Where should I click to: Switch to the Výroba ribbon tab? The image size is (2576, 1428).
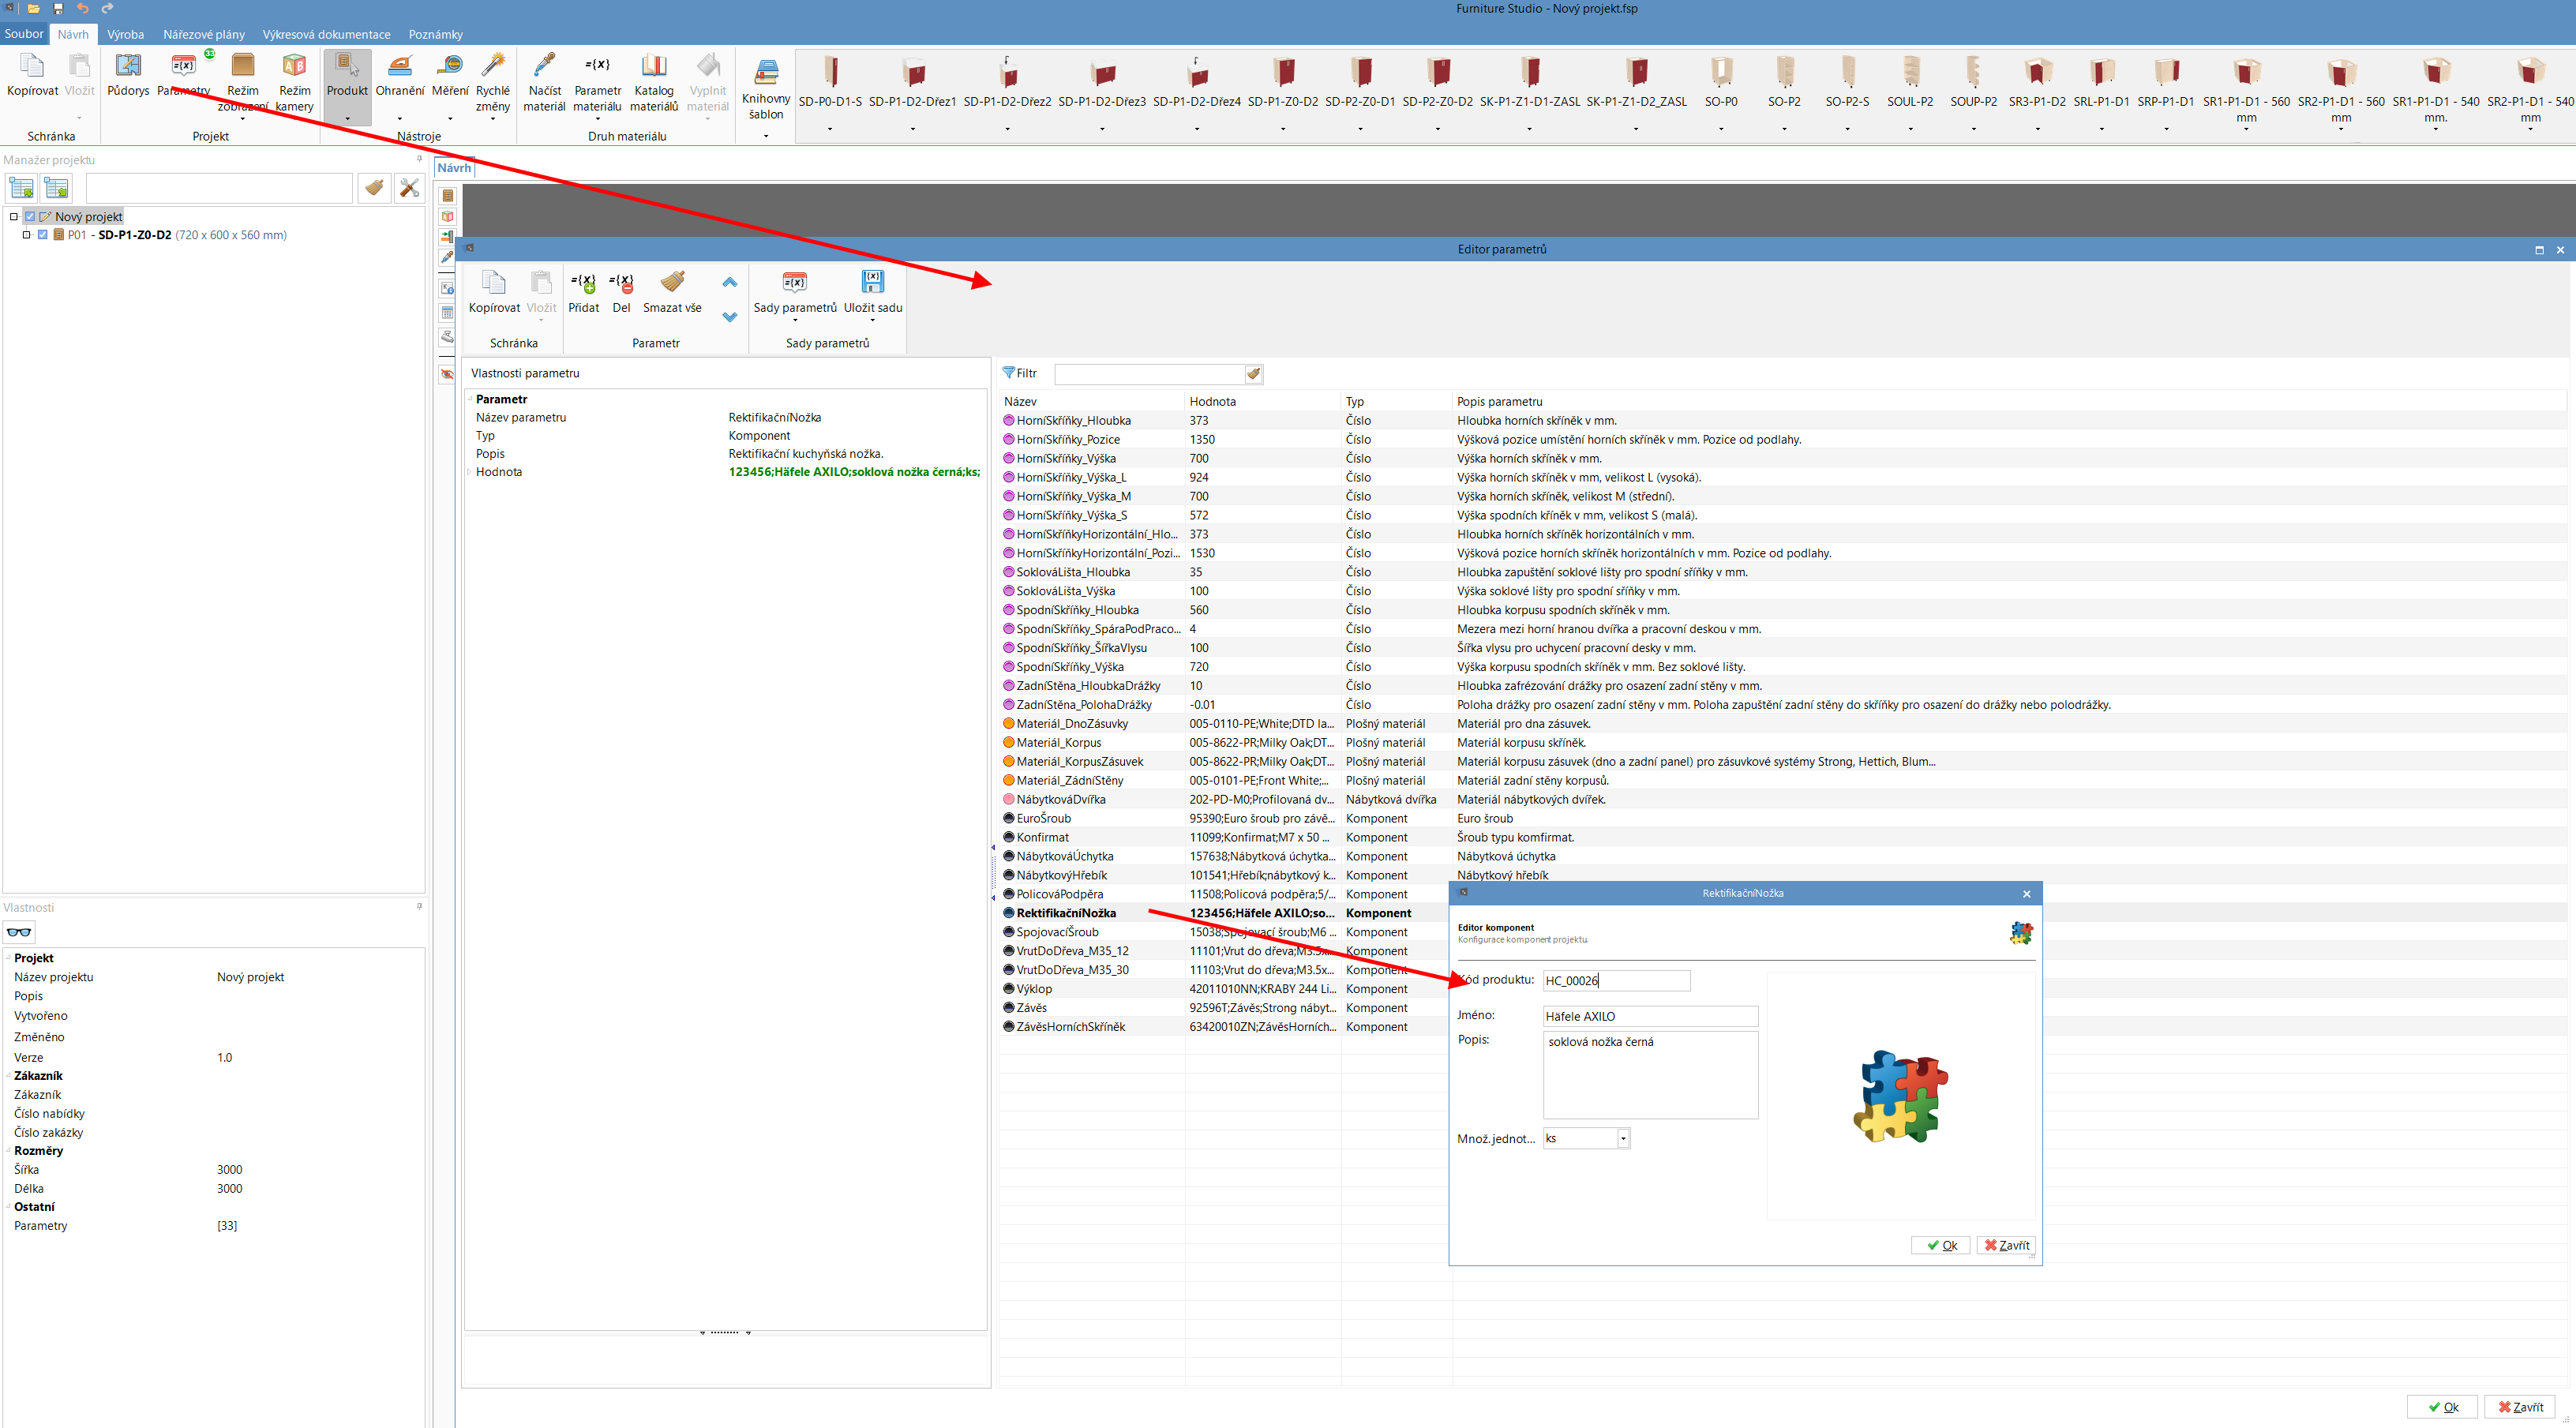click(x=125, y=34)
